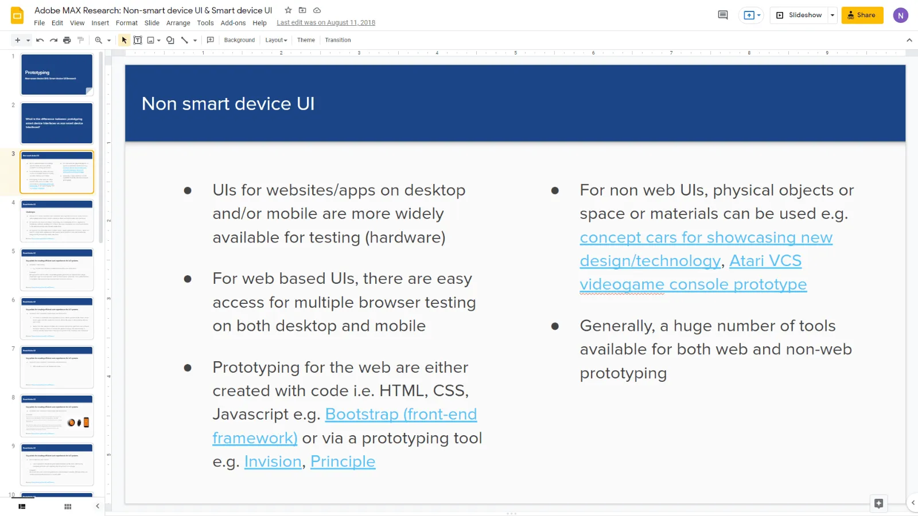Viewport: 918px width, 516px height.
Task: Open the Edit menu
Action: point(57,23)
